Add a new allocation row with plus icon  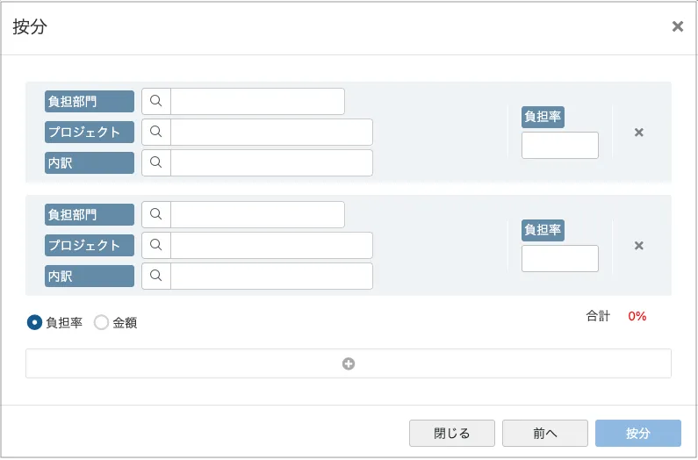[349, 363]
